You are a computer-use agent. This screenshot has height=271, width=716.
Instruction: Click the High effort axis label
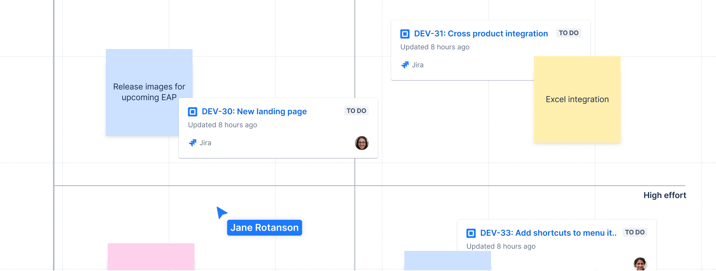click(x=664, y=195)
